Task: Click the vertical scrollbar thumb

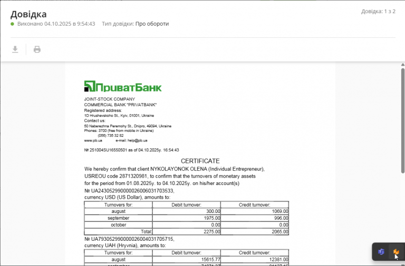Action: (x=403, y=120)
